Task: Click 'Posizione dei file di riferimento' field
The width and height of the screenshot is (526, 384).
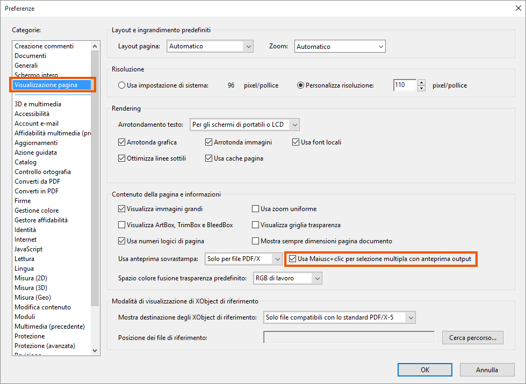Action: pyautogui.click(x=349, y=337)
